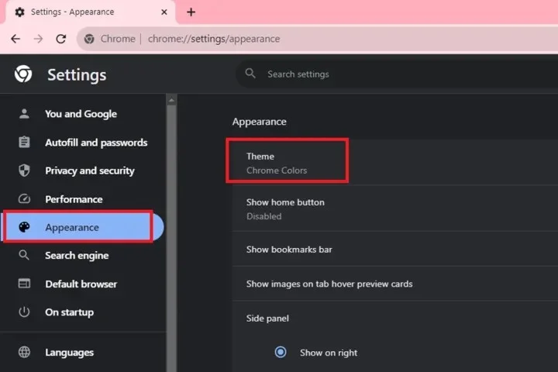Viewport: 558px width, 372px height.
Task: Click Show images on tab hover preview cards
Action: point(395,284)
